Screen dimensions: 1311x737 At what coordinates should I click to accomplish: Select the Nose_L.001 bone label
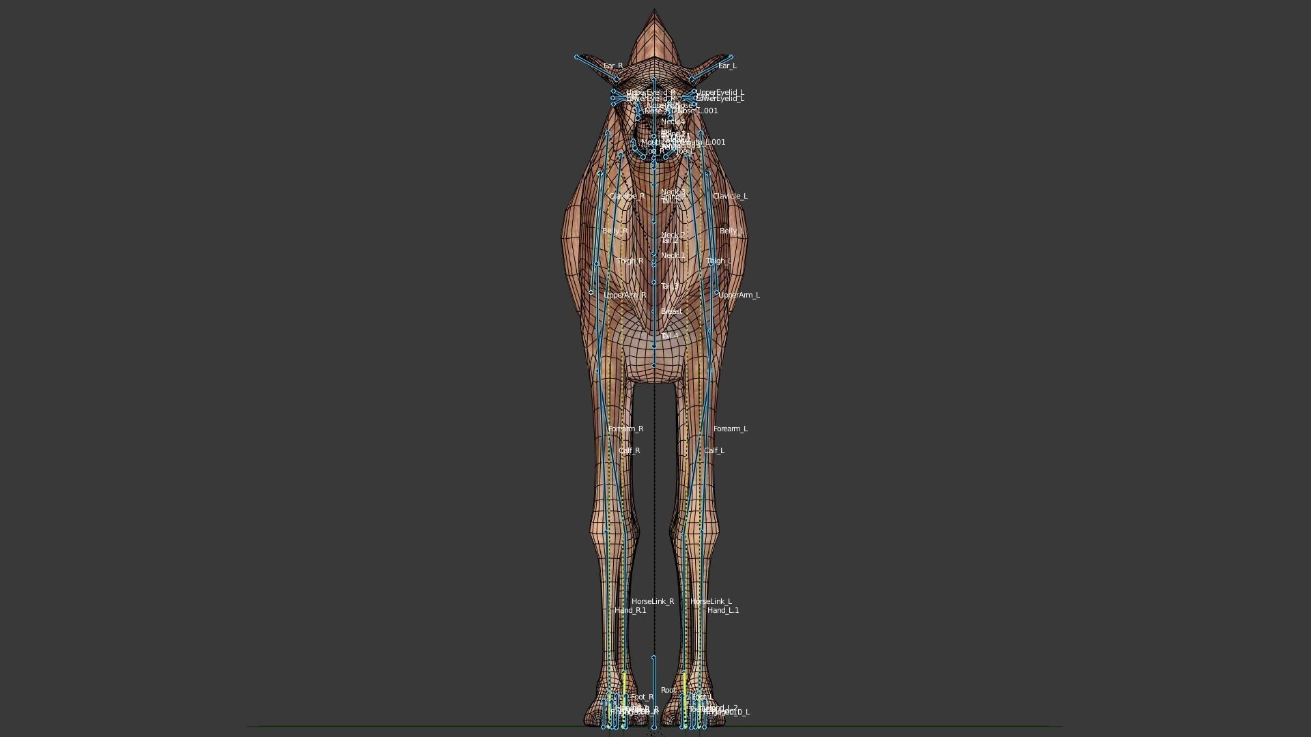tap(698, 111)
